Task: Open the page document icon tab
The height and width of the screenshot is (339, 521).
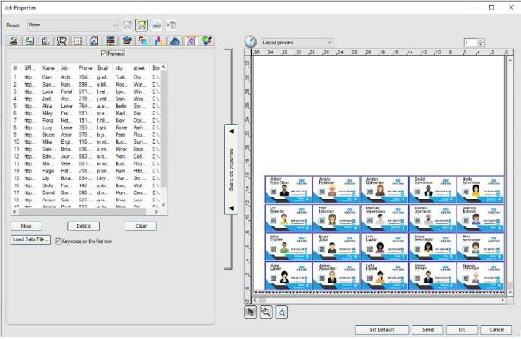Action: pyautogui.click(x=46, y=41)
